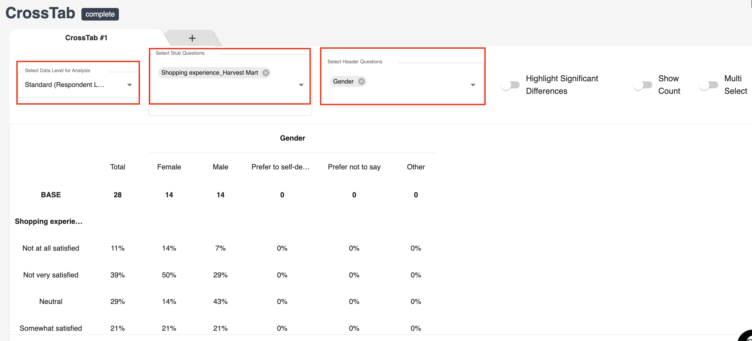Click the Not very satisfied row label
752x341 pixels.
pos(51,275)
